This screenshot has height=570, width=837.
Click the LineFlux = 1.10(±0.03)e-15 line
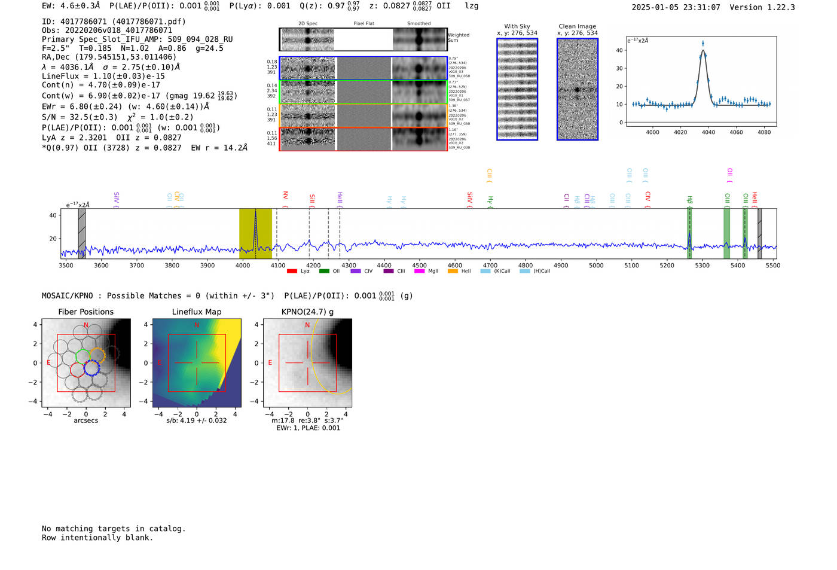click(103, 77)
